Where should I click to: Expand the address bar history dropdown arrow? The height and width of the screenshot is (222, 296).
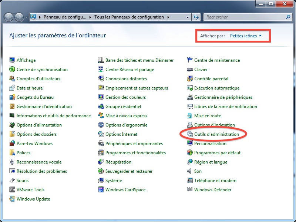click(x=188, y=17)
